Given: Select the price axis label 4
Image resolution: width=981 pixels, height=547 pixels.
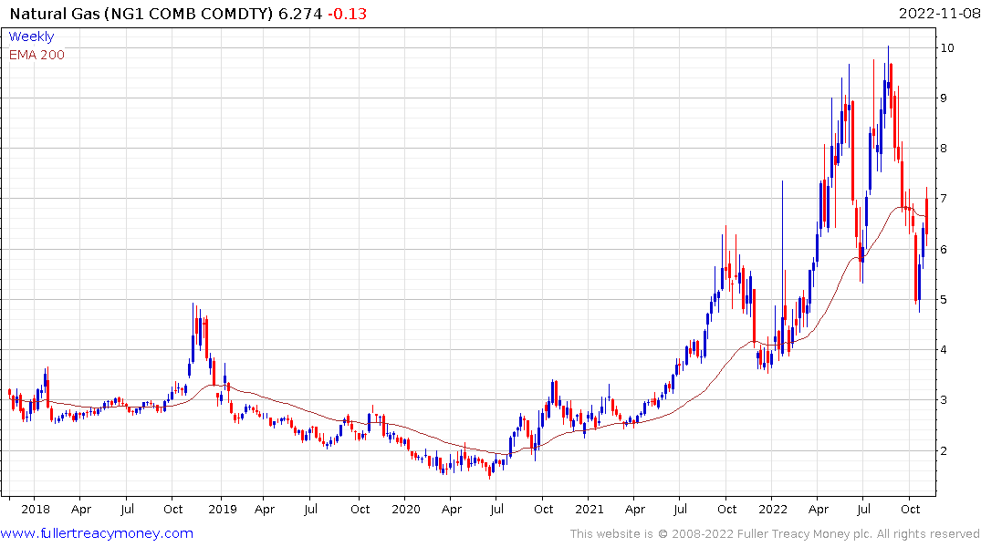Looking at the screenshot, I should (944, 350).
